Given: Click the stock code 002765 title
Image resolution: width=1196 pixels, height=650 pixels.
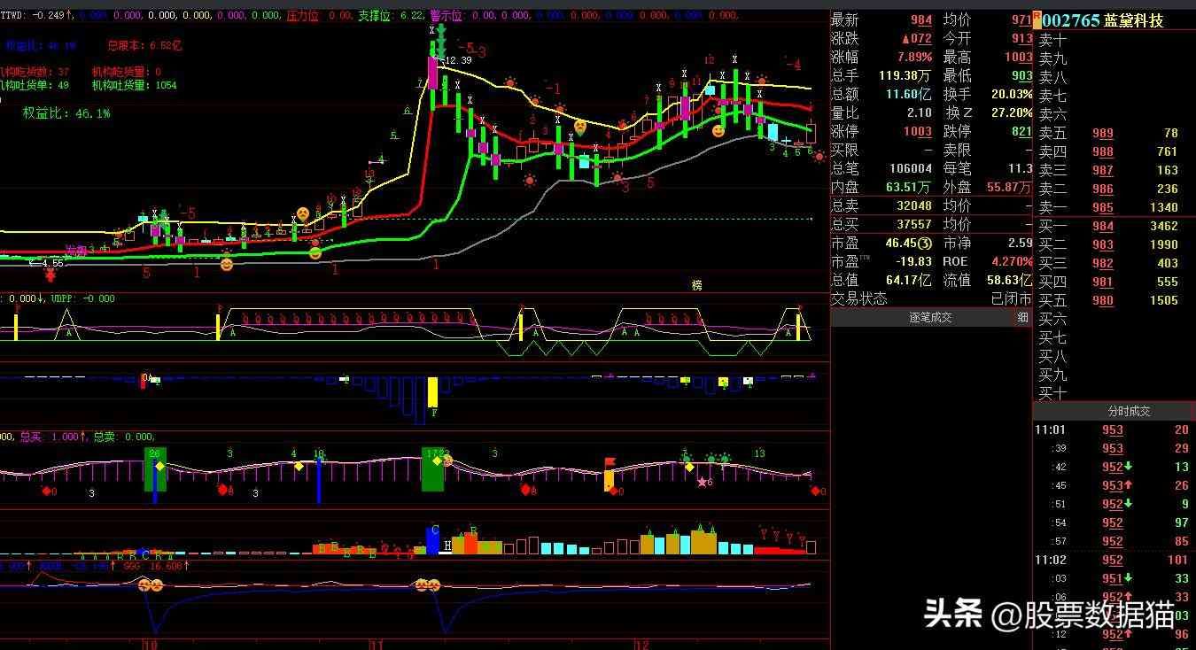Looking at the screenshot, I should coord(1072,20).
